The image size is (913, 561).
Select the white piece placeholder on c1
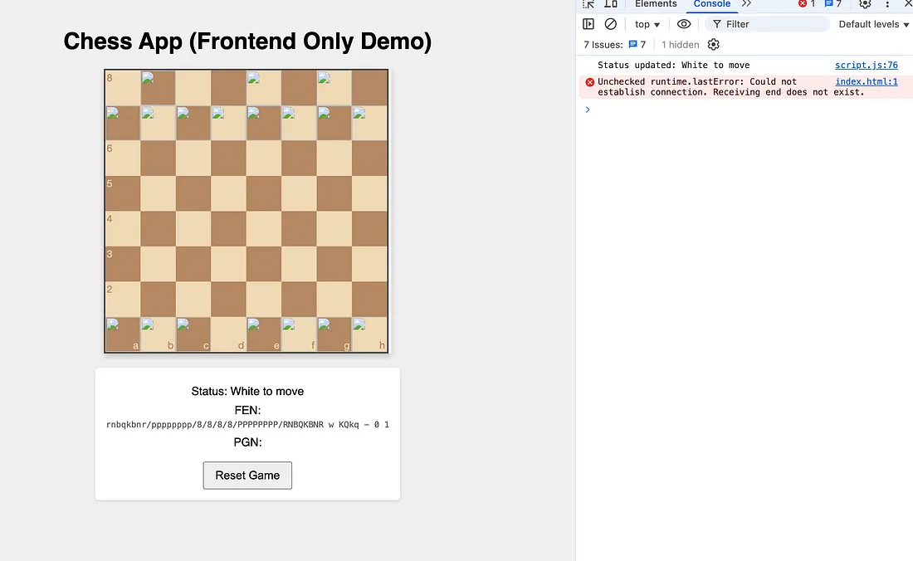pos(193,334)
